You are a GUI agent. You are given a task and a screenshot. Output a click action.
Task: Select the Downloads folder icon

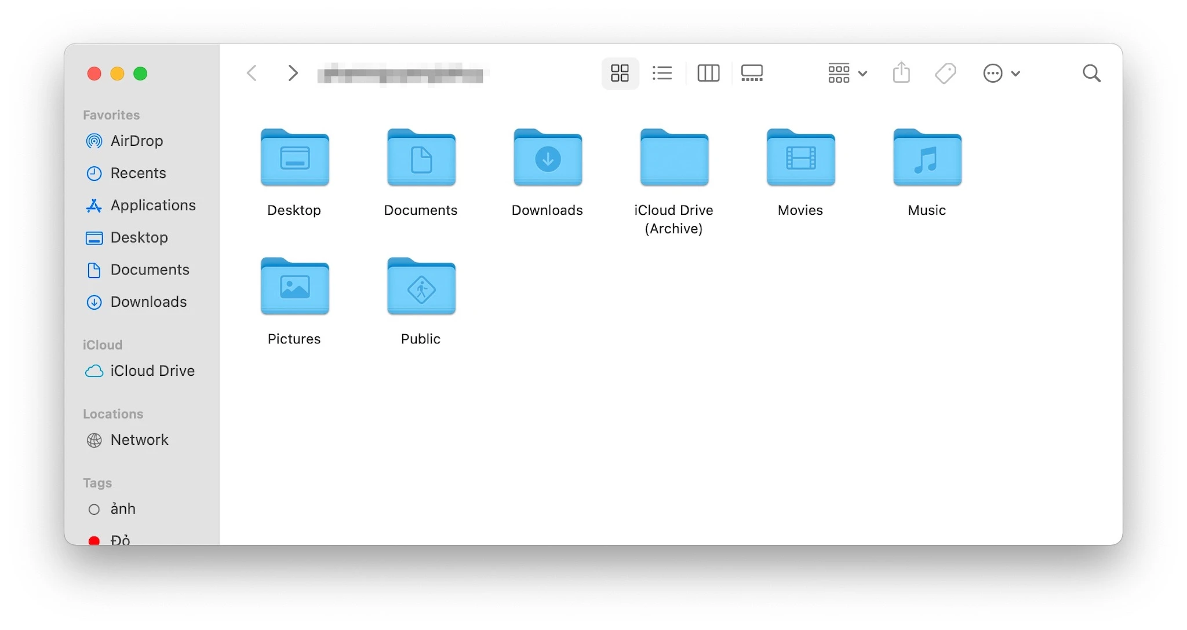tap(548, 157)
